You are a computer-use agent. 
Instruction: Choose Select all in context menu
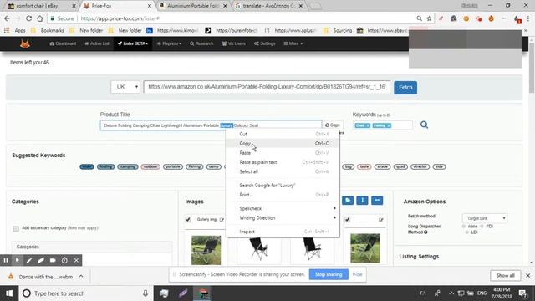[x=283, y=171]
